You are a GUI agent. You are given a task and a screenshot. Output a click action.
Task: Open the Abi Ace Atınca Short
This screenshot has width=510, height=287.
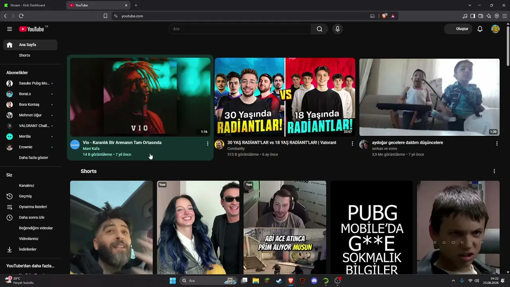pos(285,228)
